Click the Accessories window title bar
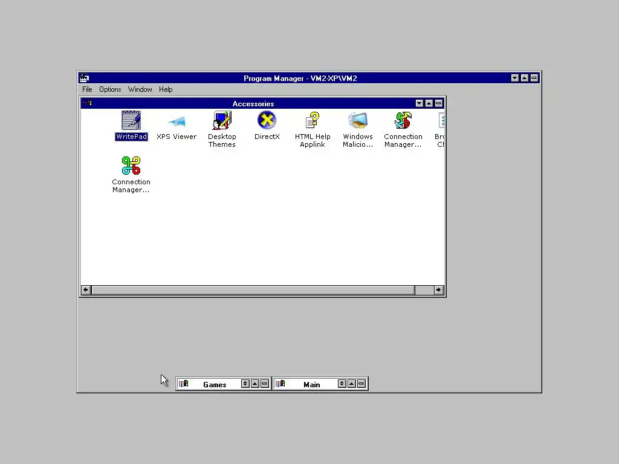This screenshot has height=464, width=619. click(253, 104)
